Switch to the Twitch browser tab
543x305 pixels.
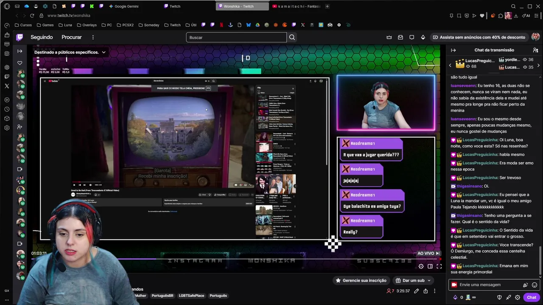(175, 6)
